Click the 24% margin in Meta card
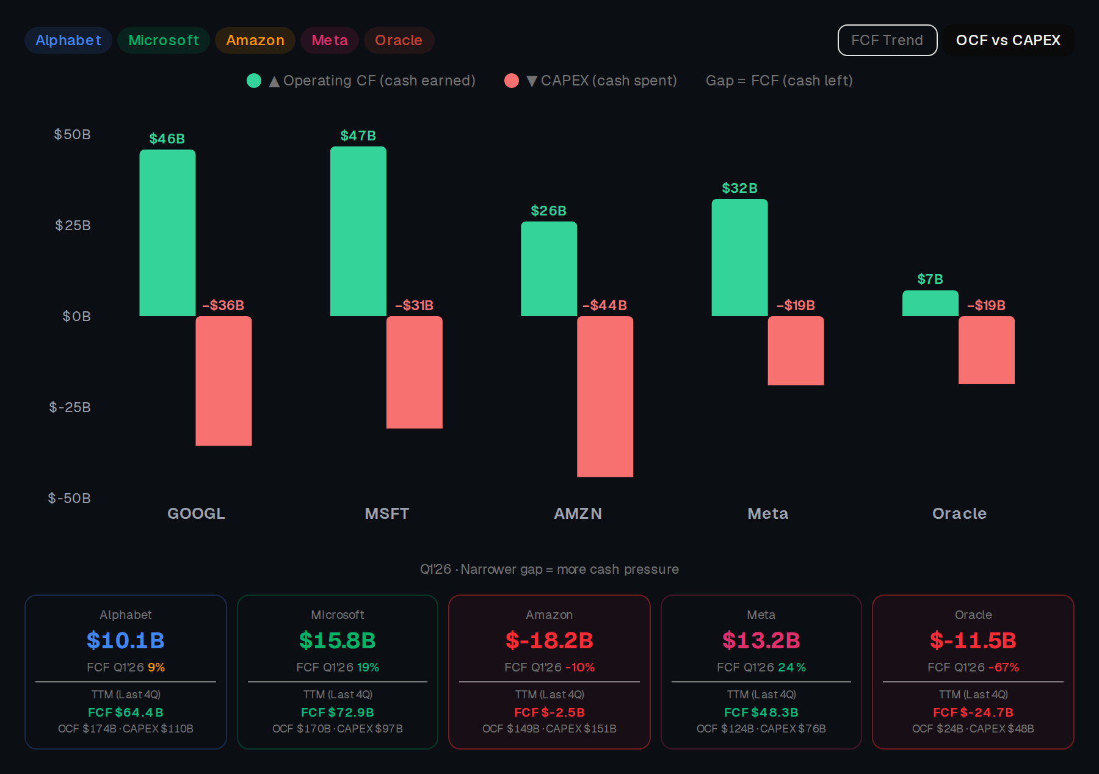The width and height of the screenshot is (1099, 774). click(792, 667)
